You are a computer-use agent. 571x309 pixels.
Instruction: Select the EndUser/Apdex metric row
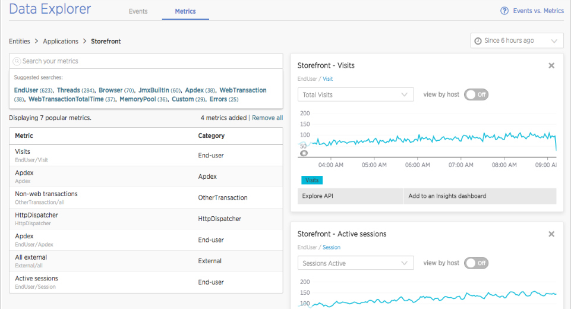[146, 240]
